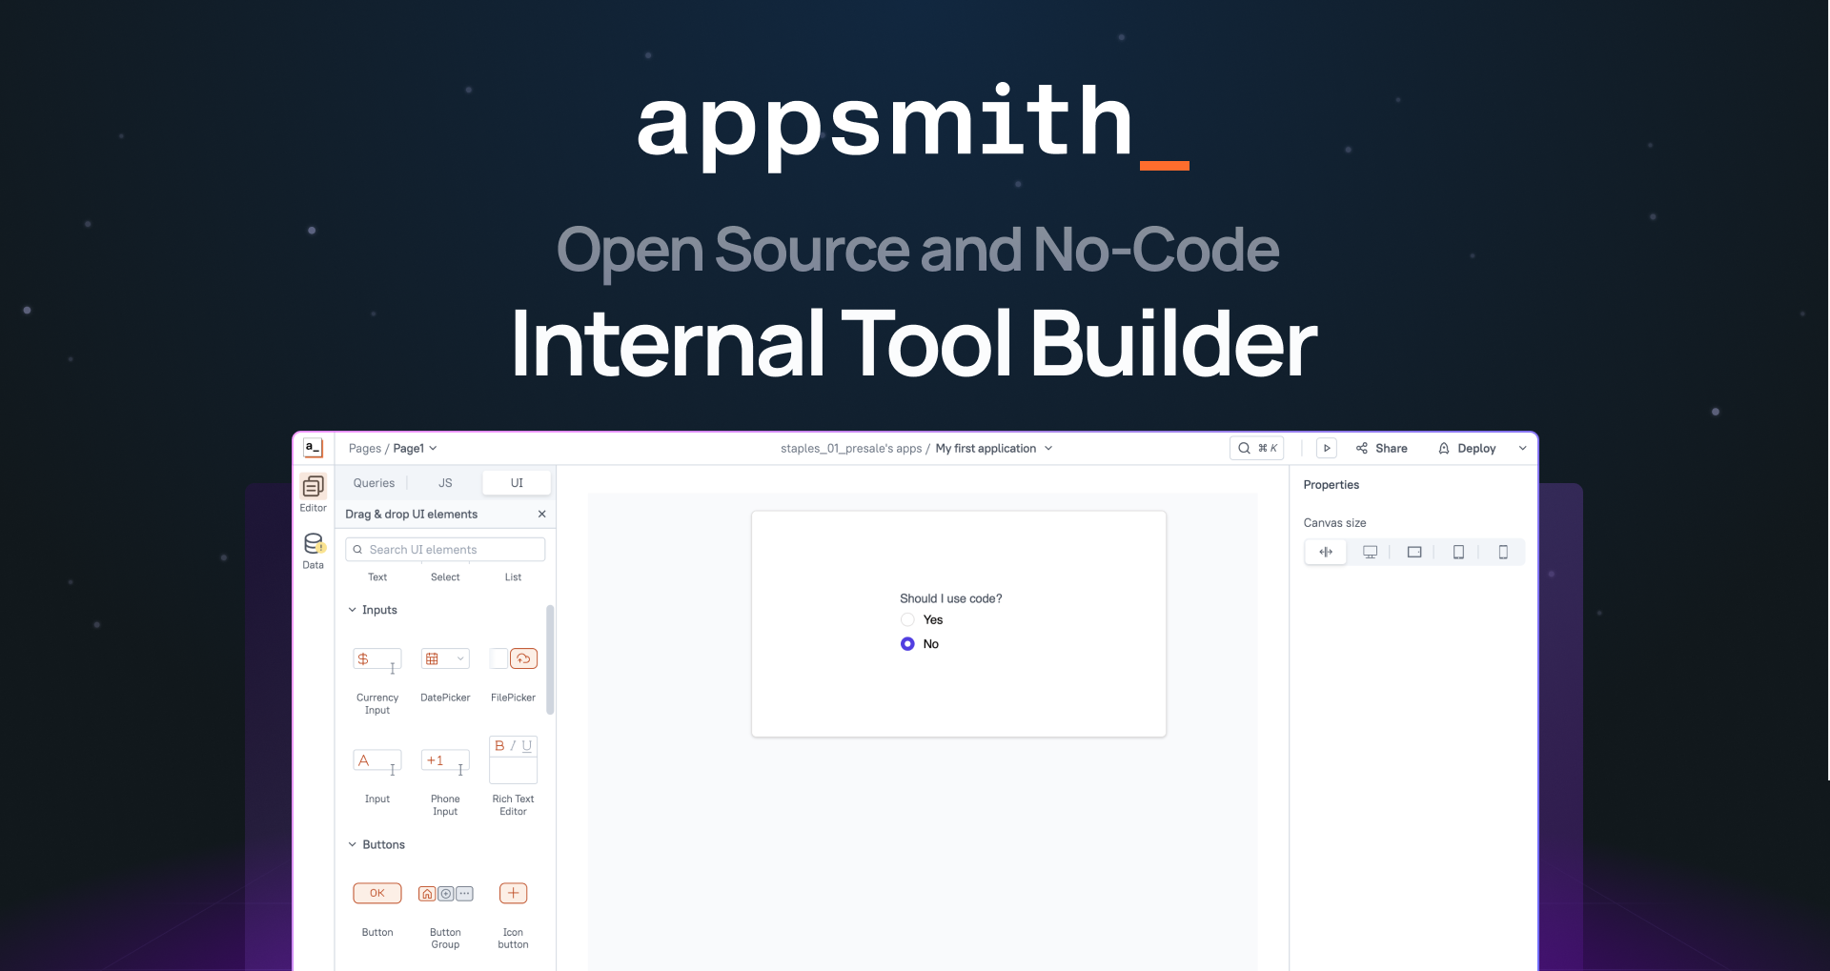Pick the Rich Text Editor widget
Screen dimensions: 1830x971
[x=513, y=758]
